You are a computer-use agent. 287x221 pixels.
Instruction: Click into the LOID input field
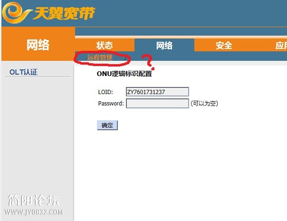coord(157,92)
